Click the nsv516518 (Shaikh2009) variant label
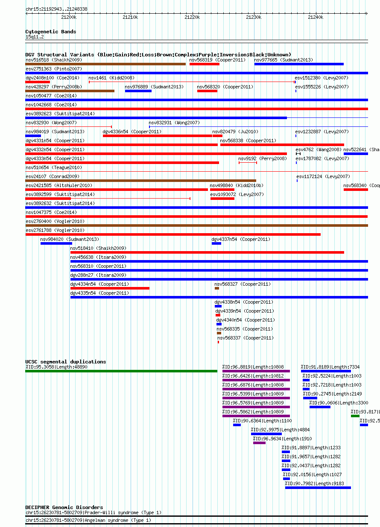Viewport: 380px width, 527px height. click(53, 60)
